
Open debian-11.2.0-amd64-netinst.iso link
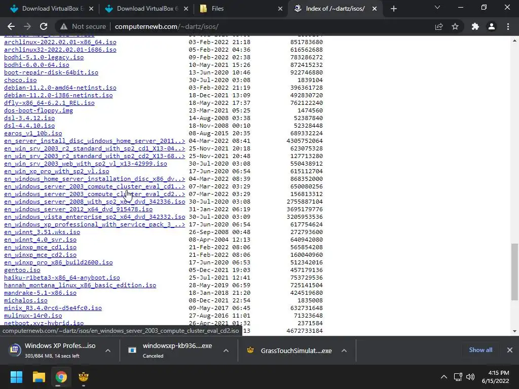point(60,88)
